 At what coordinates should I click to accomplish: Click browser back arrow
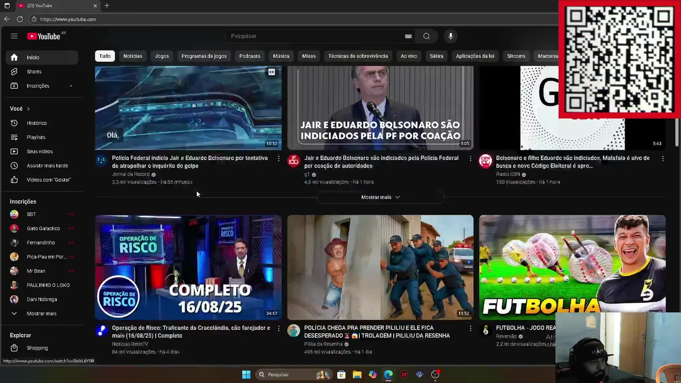(7, 19)
